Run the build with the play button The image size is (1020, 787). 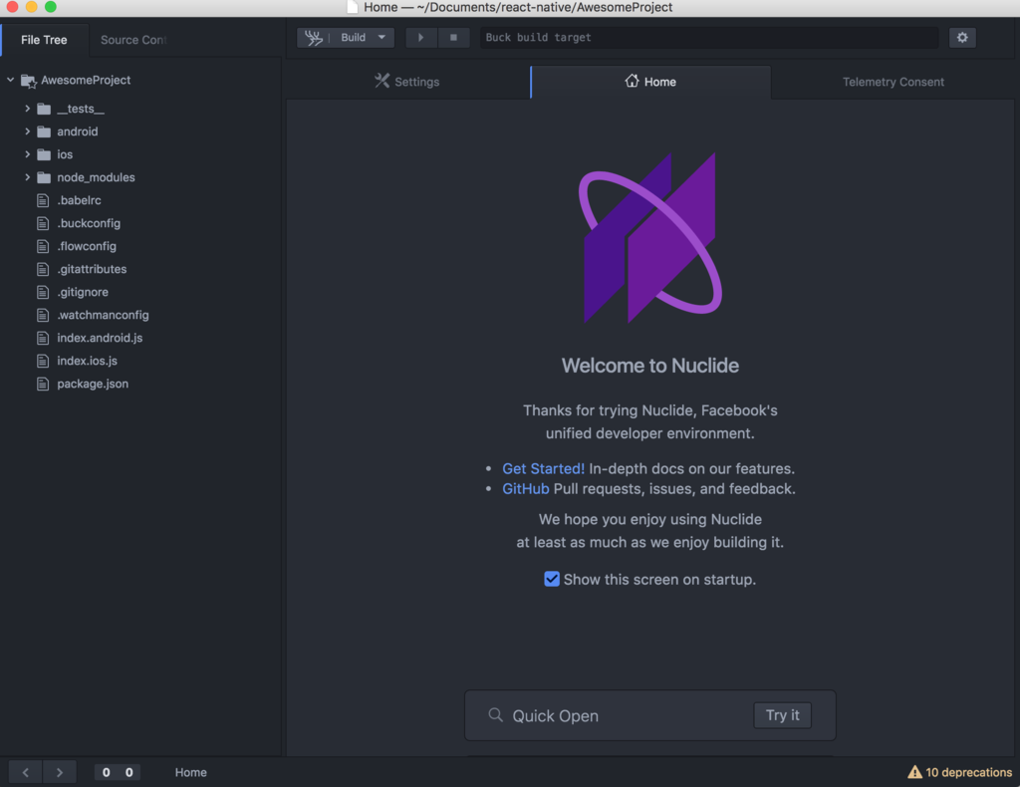tap(421, 38)
